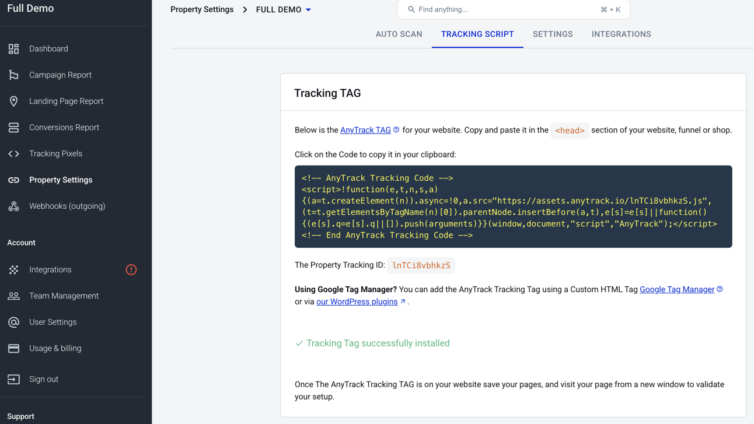The image size is (754, 424).
Task: Click the Property Tracking ID lnTCi8vbhkzS
Action: pyautogui.click(x=421, y=265)
